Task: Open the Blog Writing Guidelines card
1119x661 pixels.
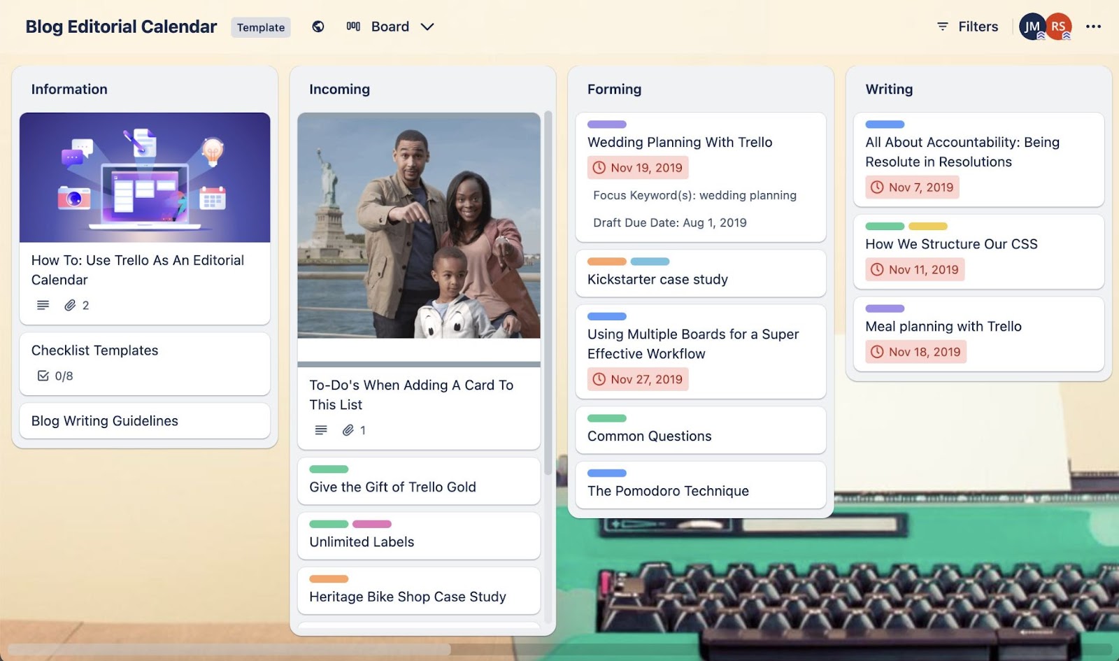Action: coord(104,421)
